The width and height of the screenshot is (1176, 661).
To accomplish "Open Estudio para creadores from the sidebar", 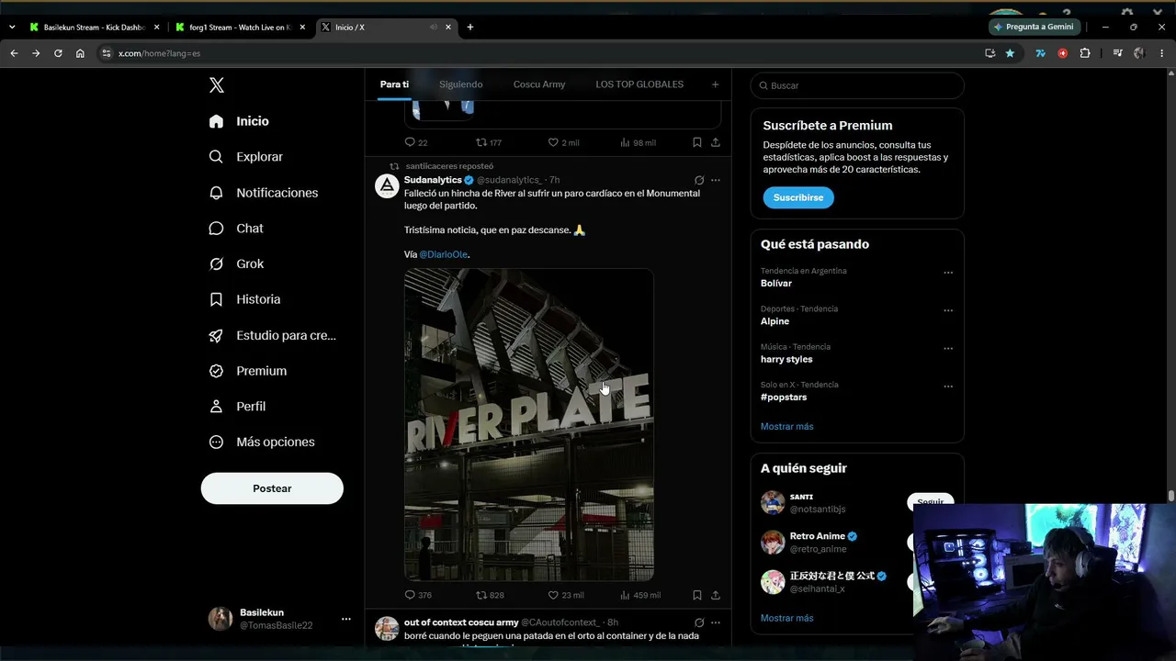I will (273, 335).
